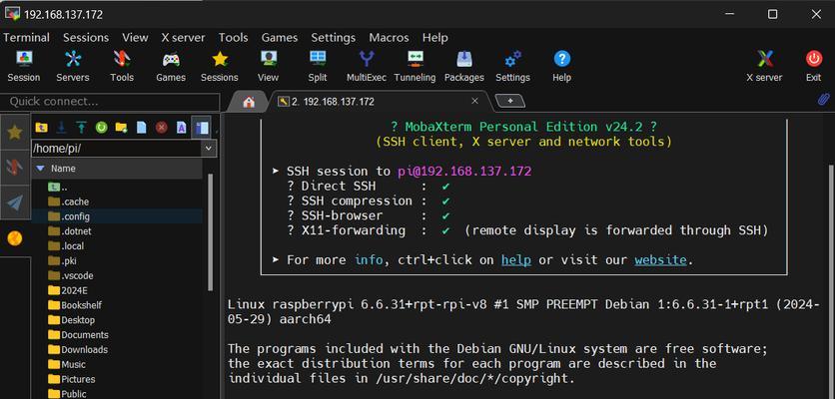
Task: Click the rename file 'A' icon
Action: coord(181,127)
